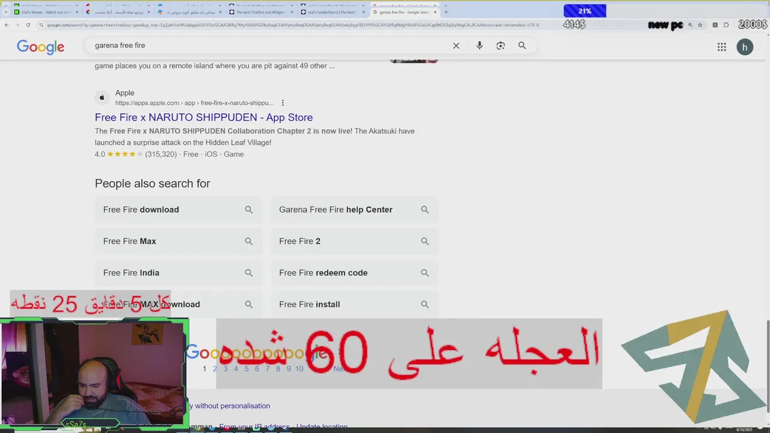Click the Apple favicon beside the App Store result
The width and height of the screenshot is (770, 433).
coord(102,97)
